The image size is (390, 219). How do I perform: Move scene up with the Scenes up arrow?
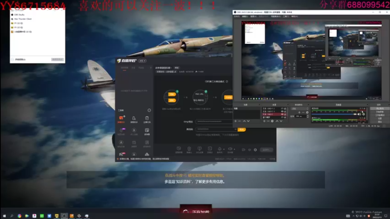pos(244,121)
